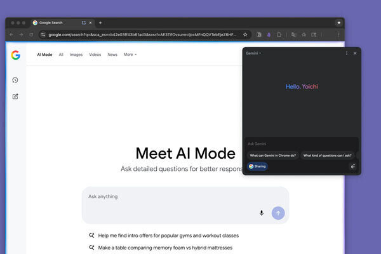Viewport: 381px width, 254px height.
Task: Click the first extension icon right of address bar
Action: coord(259,35)
